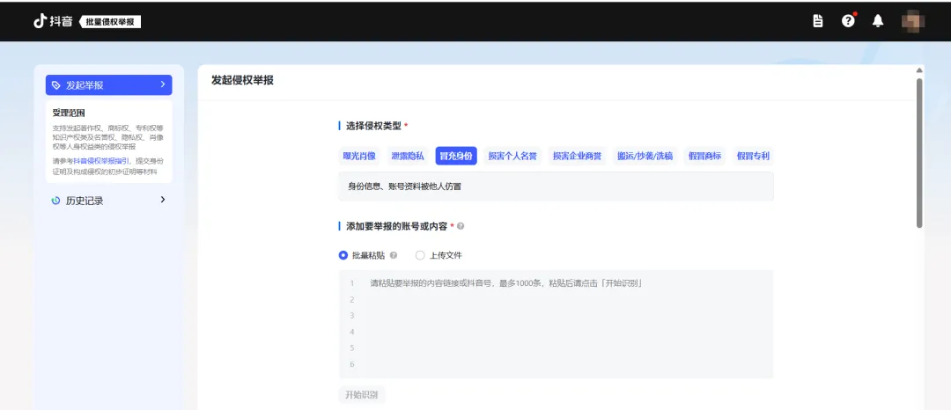Image resolution: width=951 pixels, height=410 pixels.
Task: Click the 身份信息、账号资料被他人仿冒 description
Action: pos(404,187)
